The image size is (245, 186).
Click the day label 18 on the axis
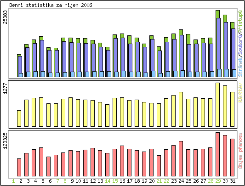(137, 181)
